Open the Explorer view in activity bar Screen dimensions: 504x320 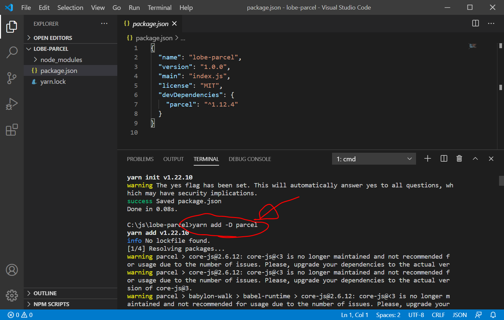(12, 26)
